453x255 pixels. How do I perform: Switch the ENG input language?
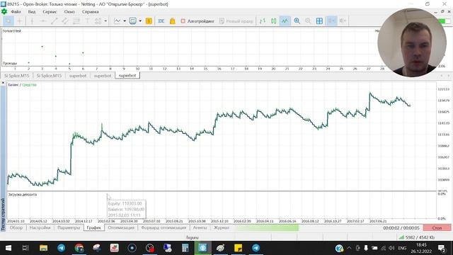[402, 248]
